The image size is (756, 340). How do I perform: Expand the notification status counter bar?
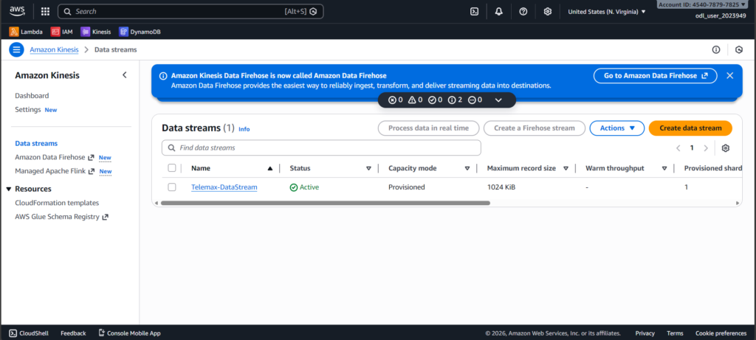click(498, 100)
